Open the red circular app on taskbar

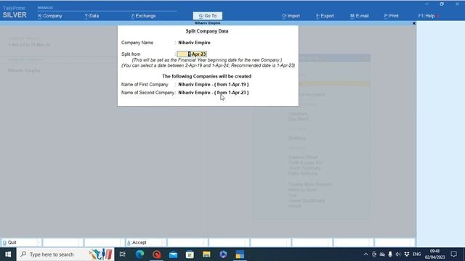point(157,254)
